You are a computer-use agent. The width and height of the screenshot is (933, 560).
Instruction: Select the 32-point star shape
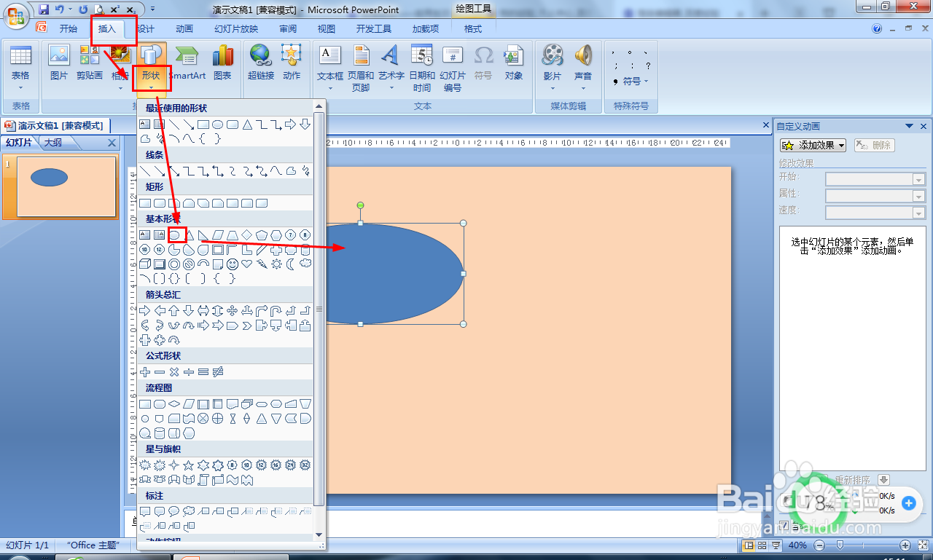click(305, 465)
